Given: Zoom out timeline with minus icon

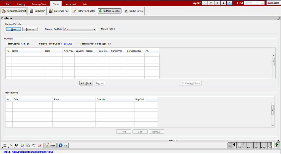Looking at the screenshot, I should click(230, 147).
